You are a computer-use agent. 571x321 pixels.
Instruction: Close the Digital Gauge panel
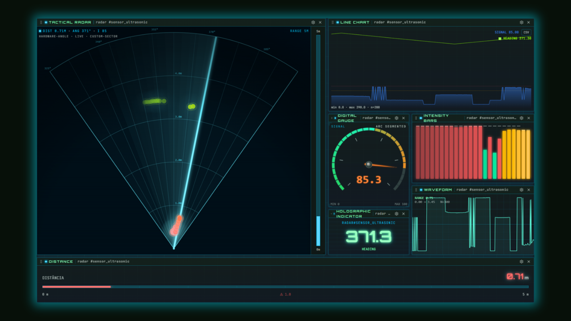[404, 118]
